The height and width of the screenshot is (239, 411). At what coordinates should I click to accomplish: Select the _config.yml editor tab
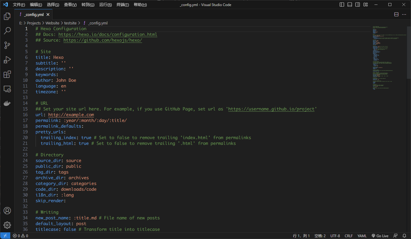click(x=33, y=14)
